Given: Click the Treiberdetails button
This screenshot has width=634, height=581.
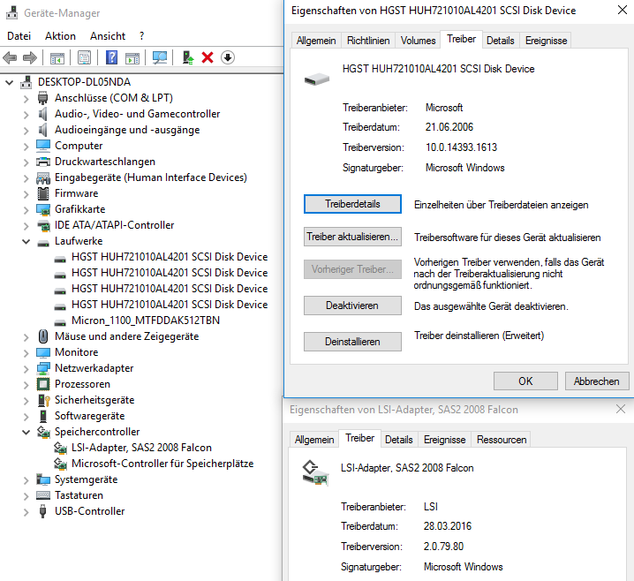Looking at the screenshot, I should click(x=352, y=204).
